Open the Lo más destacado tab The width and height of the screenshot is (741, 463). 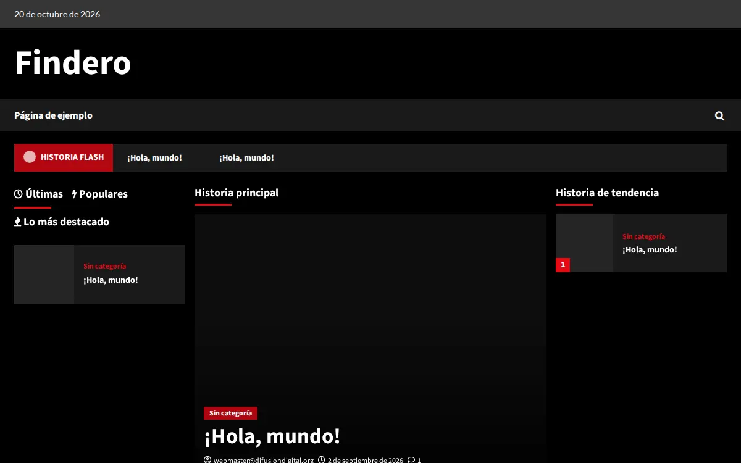[x=62, y=222]
